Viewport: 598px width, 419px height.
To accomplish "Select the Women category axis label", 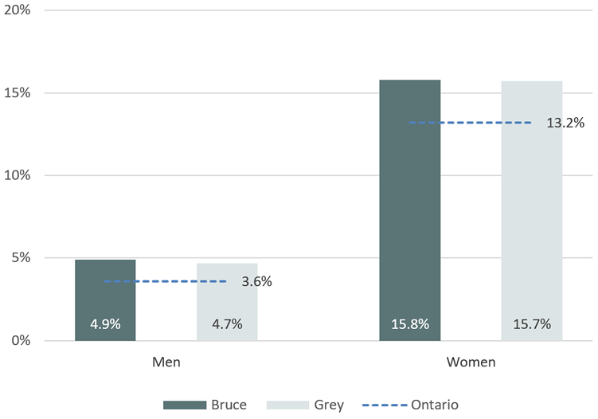I will (x=471, y=362).
